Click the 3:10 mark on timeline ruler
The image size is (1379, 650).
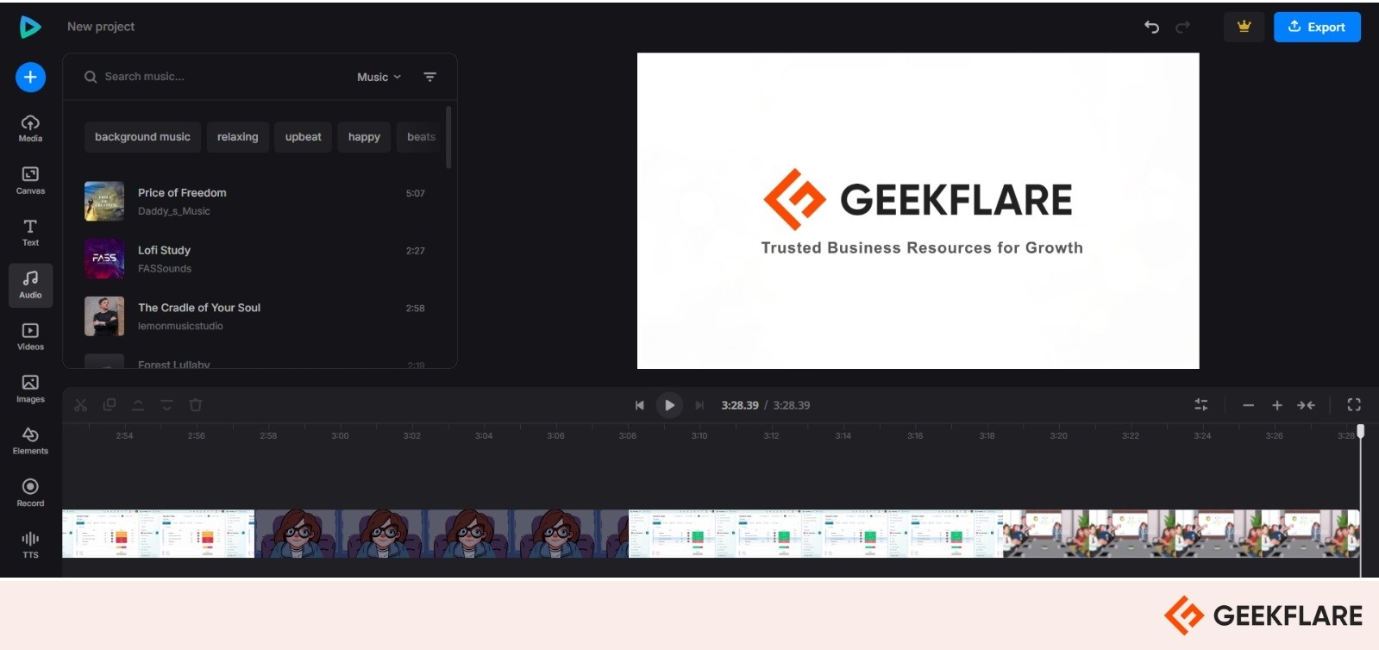pos(699,436)
